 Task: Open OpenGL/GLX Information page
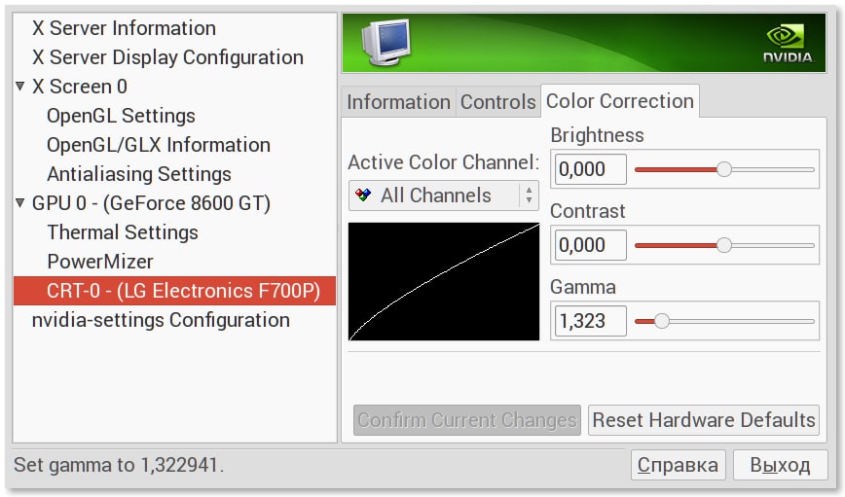coord(159,145)
